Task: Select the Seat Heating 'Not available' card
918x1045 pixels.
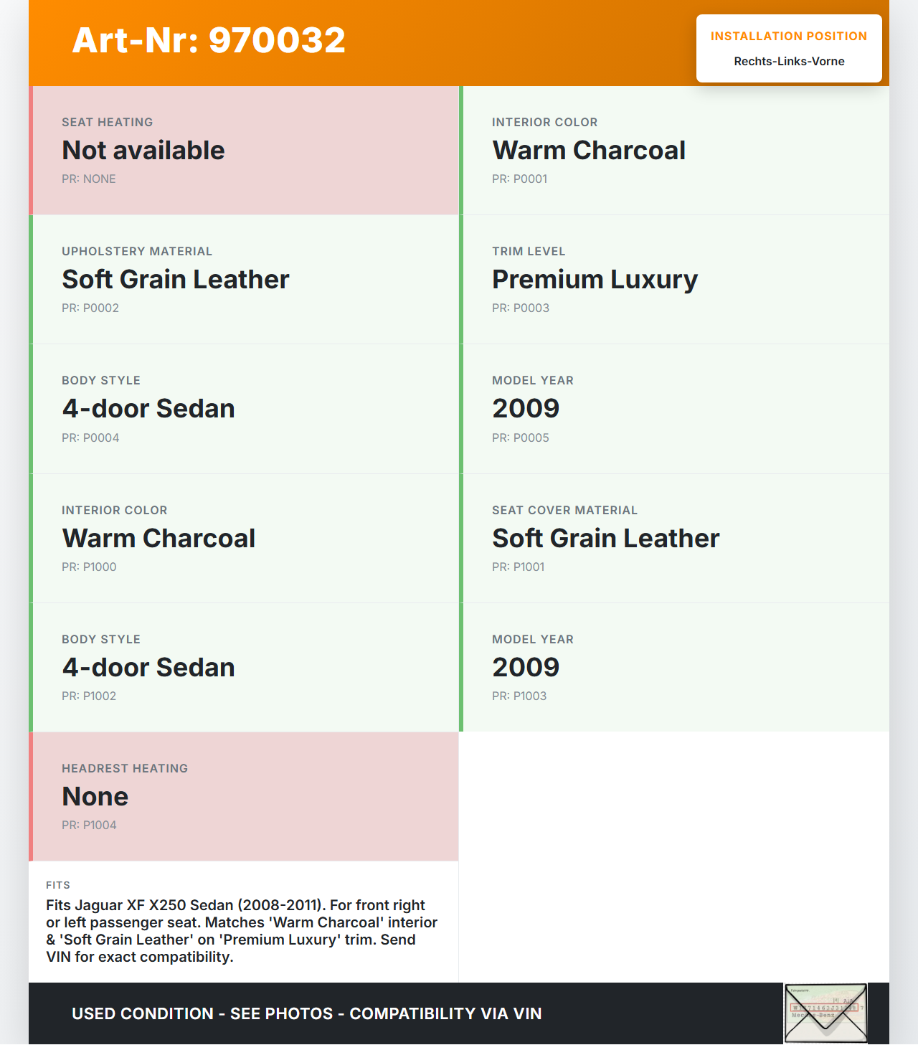Action: (x=245, y=151)
